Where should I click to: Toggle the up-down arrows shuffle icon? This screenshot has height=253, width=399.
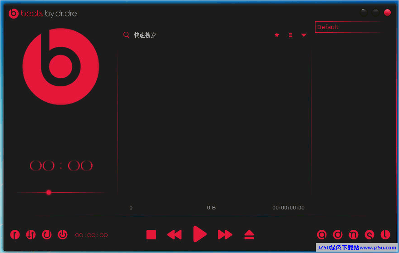[x=31, y=234]
